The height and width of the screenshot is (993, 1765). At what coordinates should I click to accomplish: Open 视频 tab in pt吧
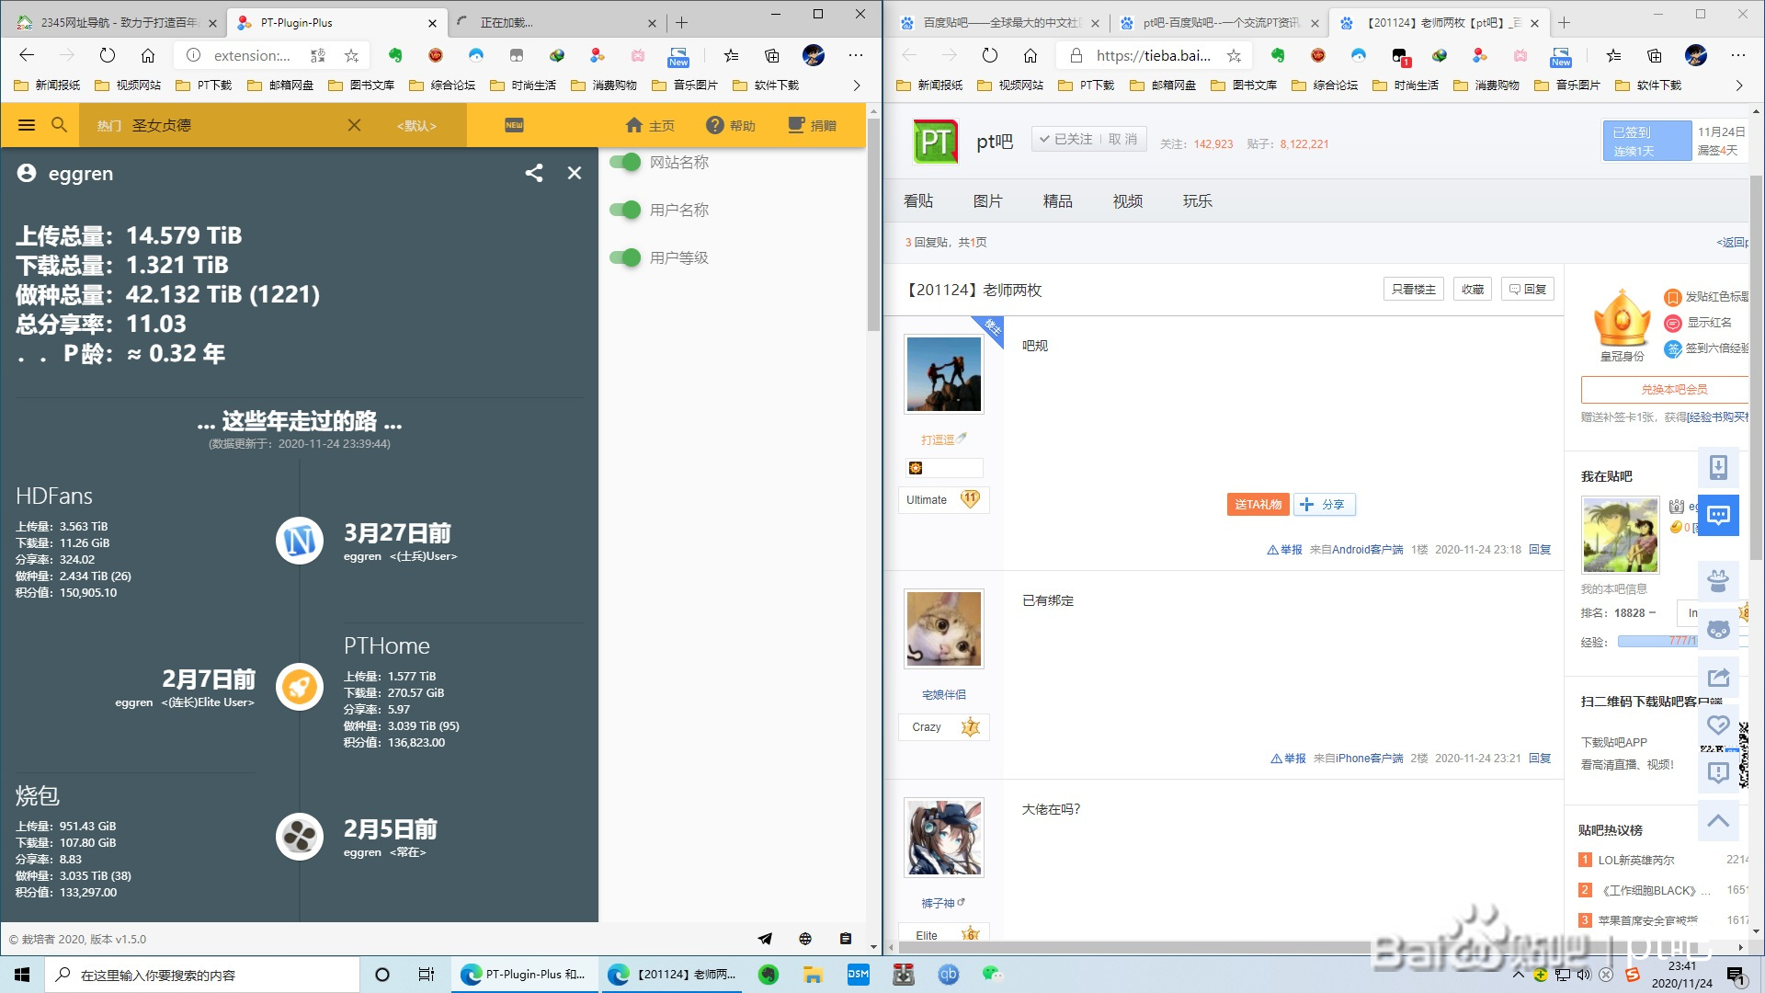click(1128, 200)
